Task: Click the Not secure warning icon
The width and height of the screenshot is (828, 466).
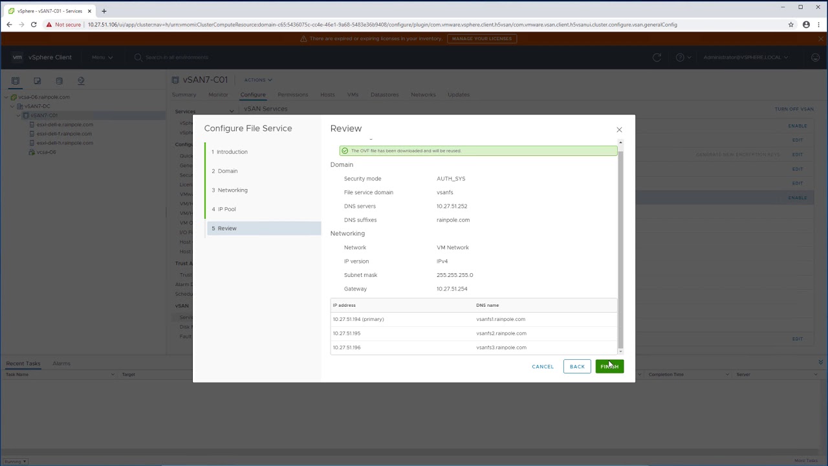Action: pos(49,25)
